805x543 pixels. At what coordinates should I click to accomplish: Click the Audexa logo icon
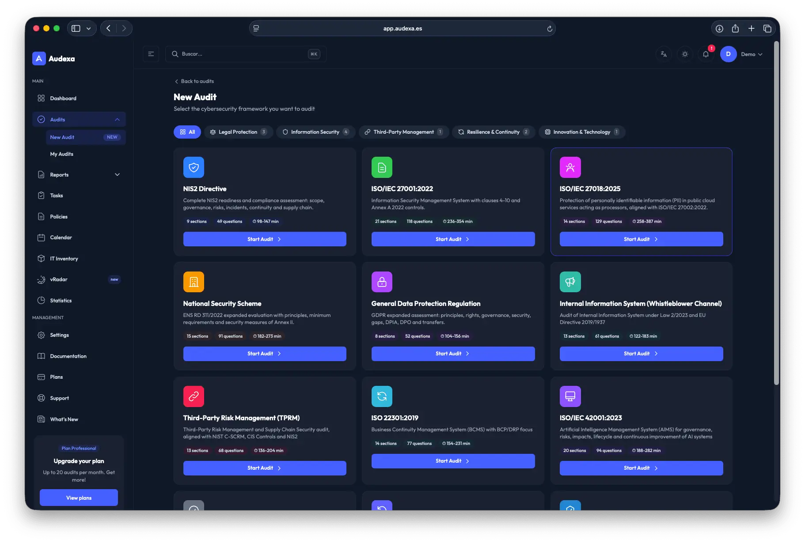(x=39, y=58)
